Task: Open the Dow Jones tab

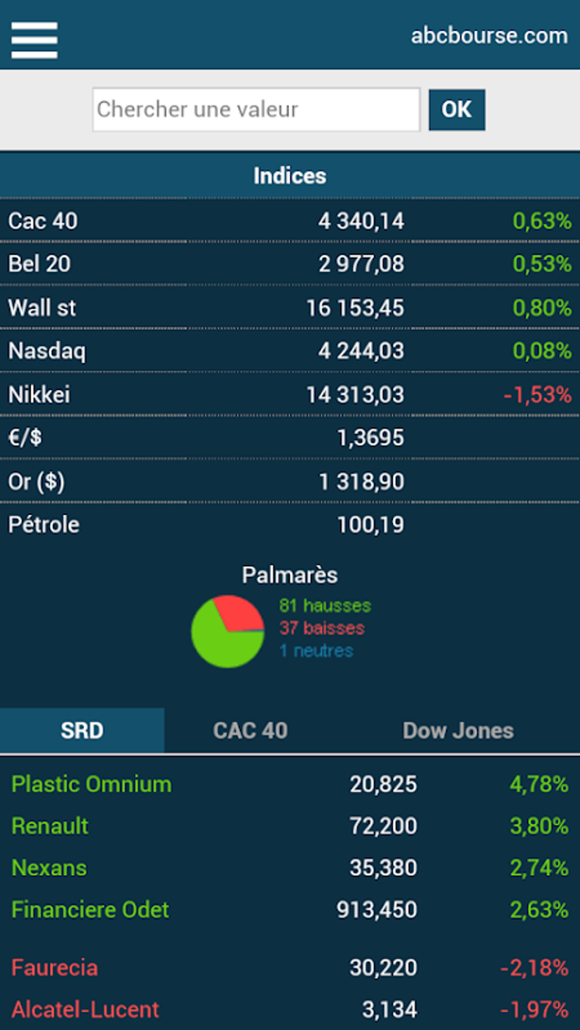Action: point(458,731)
